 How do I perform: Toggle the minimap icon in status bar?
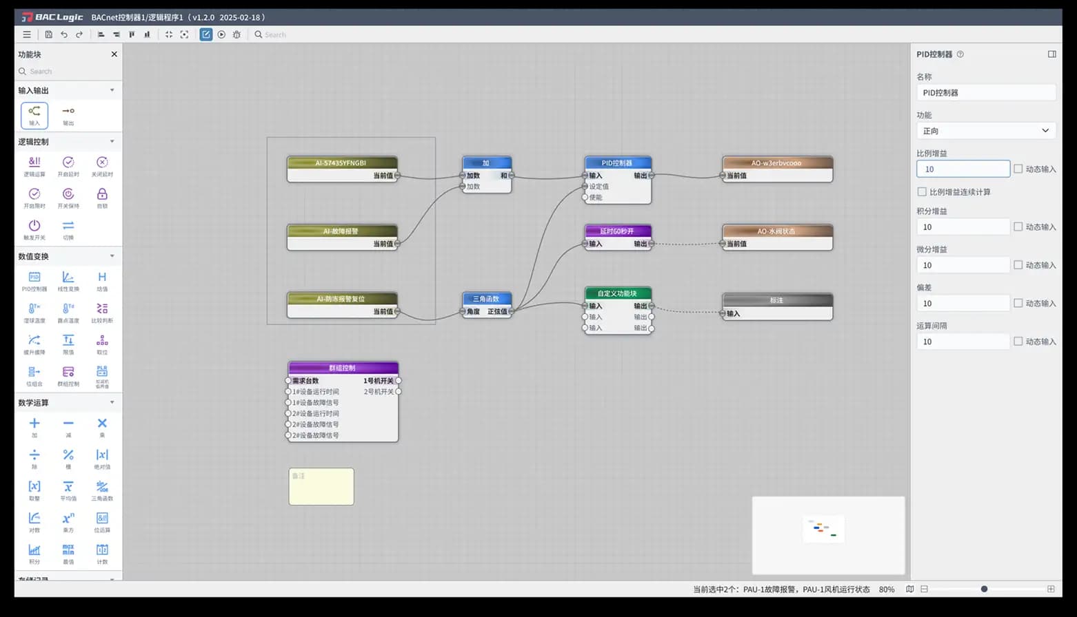coord(910,589)
